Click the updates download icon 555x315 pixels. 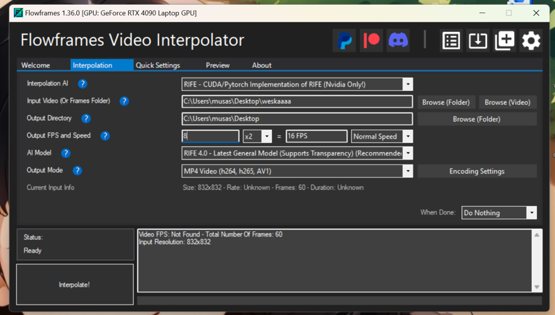point(478,40)
